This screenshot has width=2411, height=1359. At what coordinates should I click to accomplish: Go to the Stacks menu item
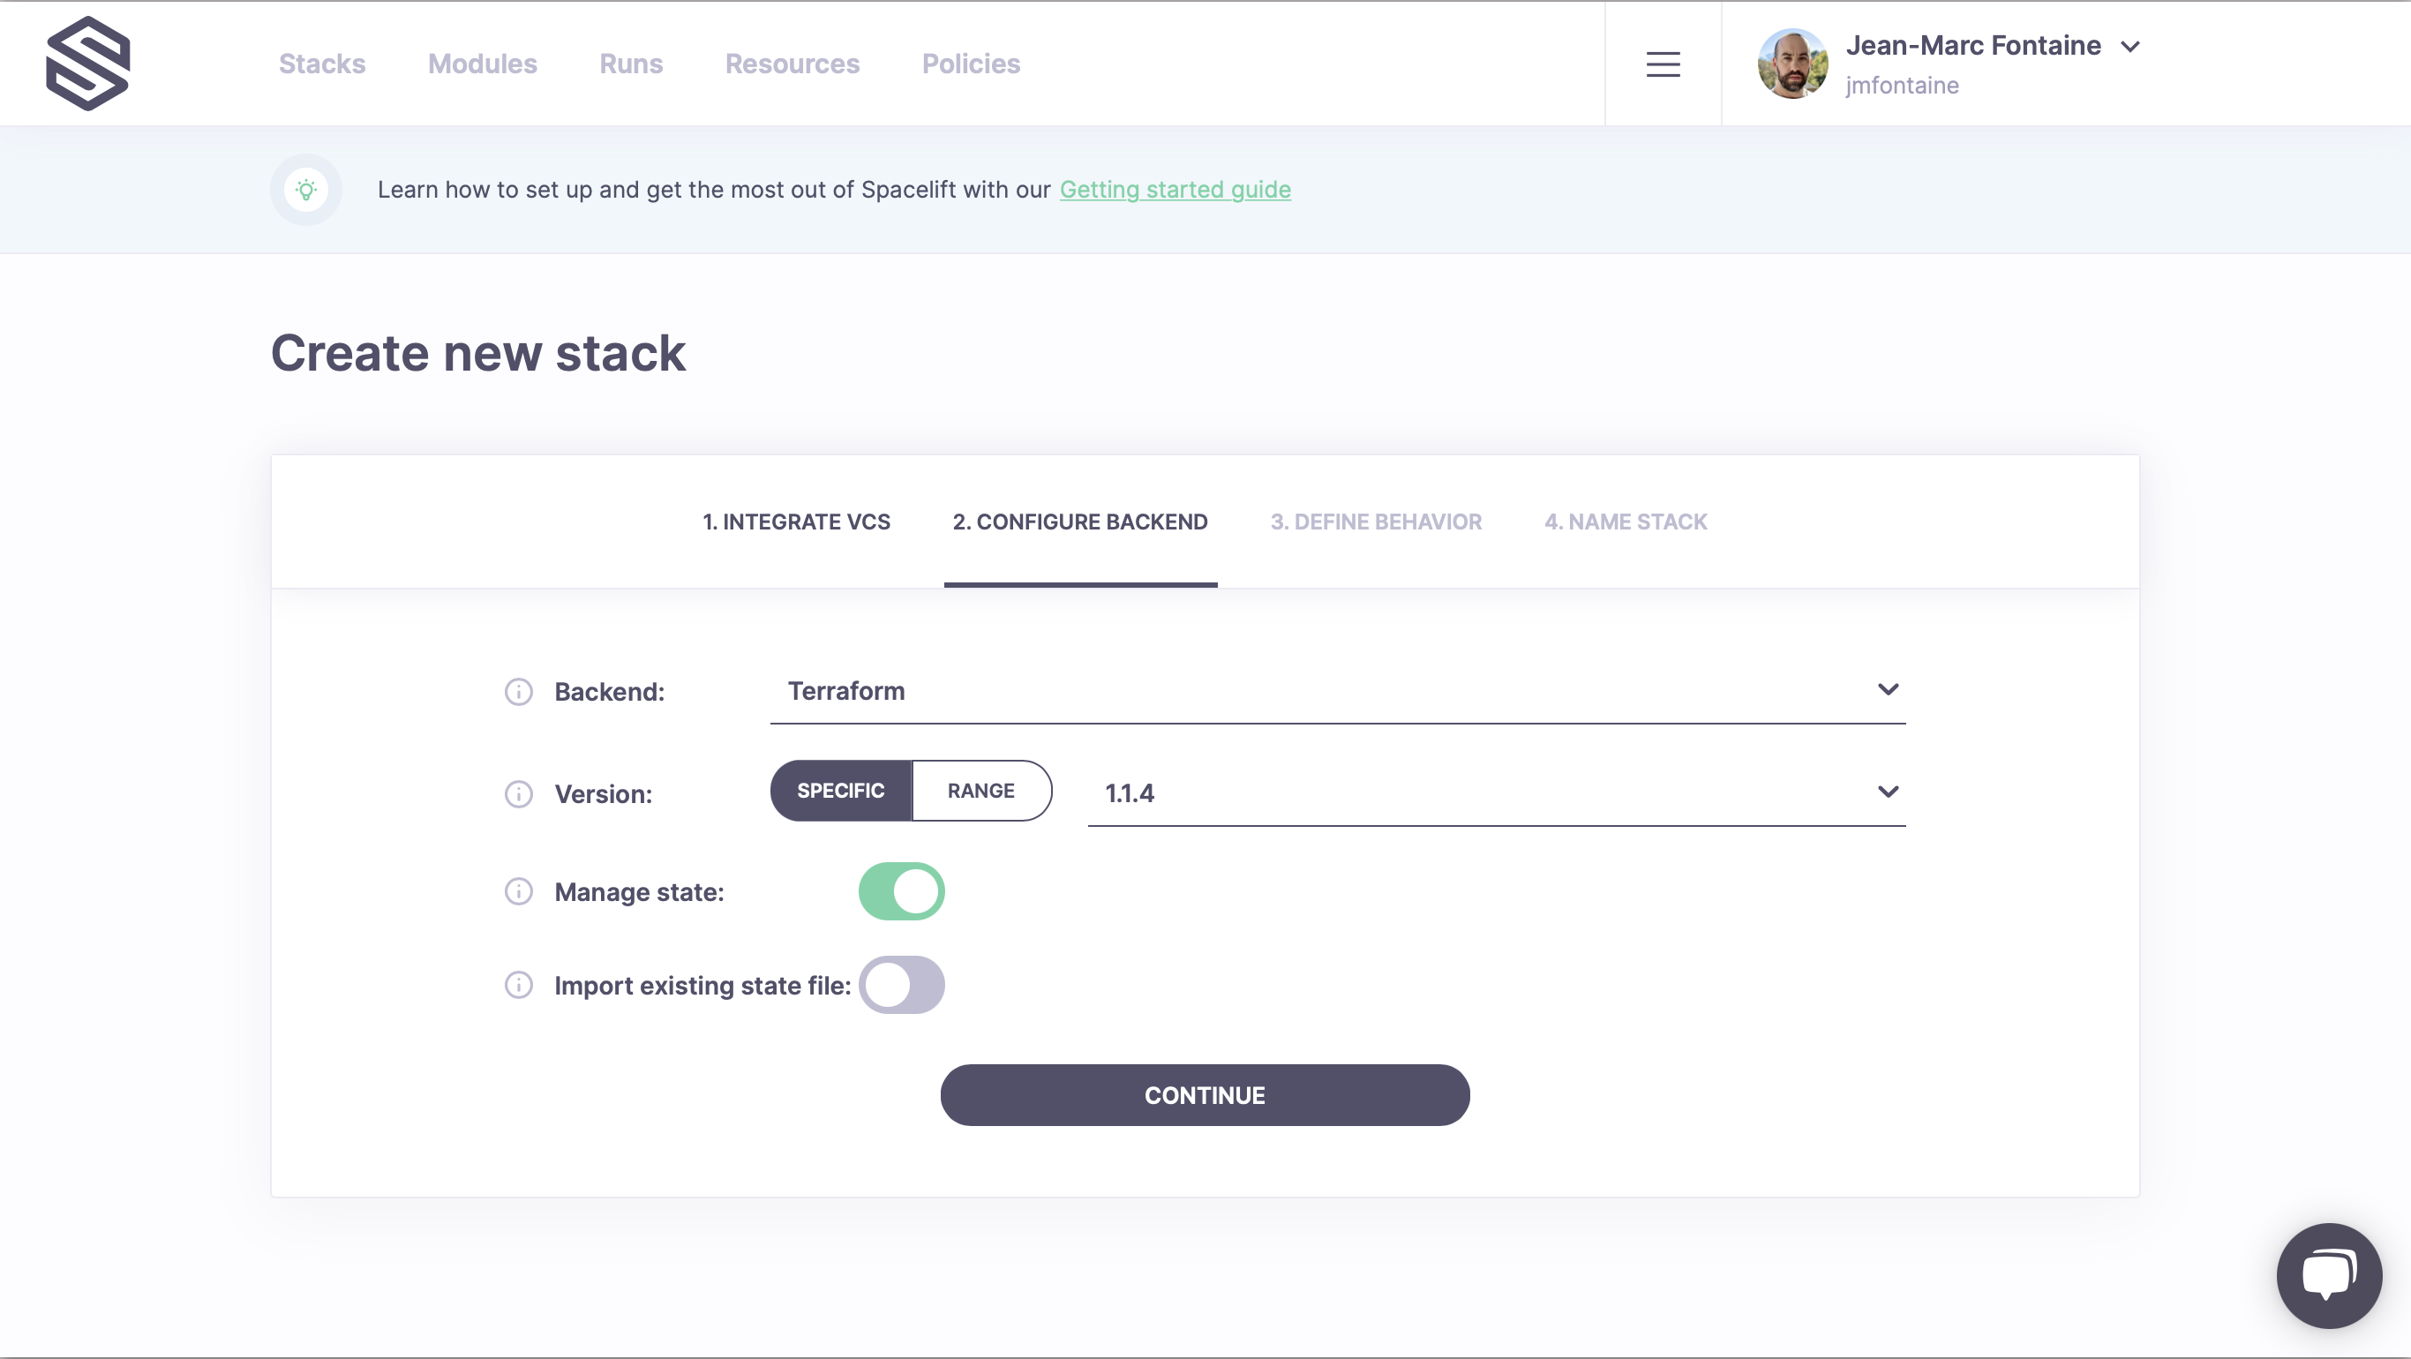pyautogui.click(x=322, y=64)
